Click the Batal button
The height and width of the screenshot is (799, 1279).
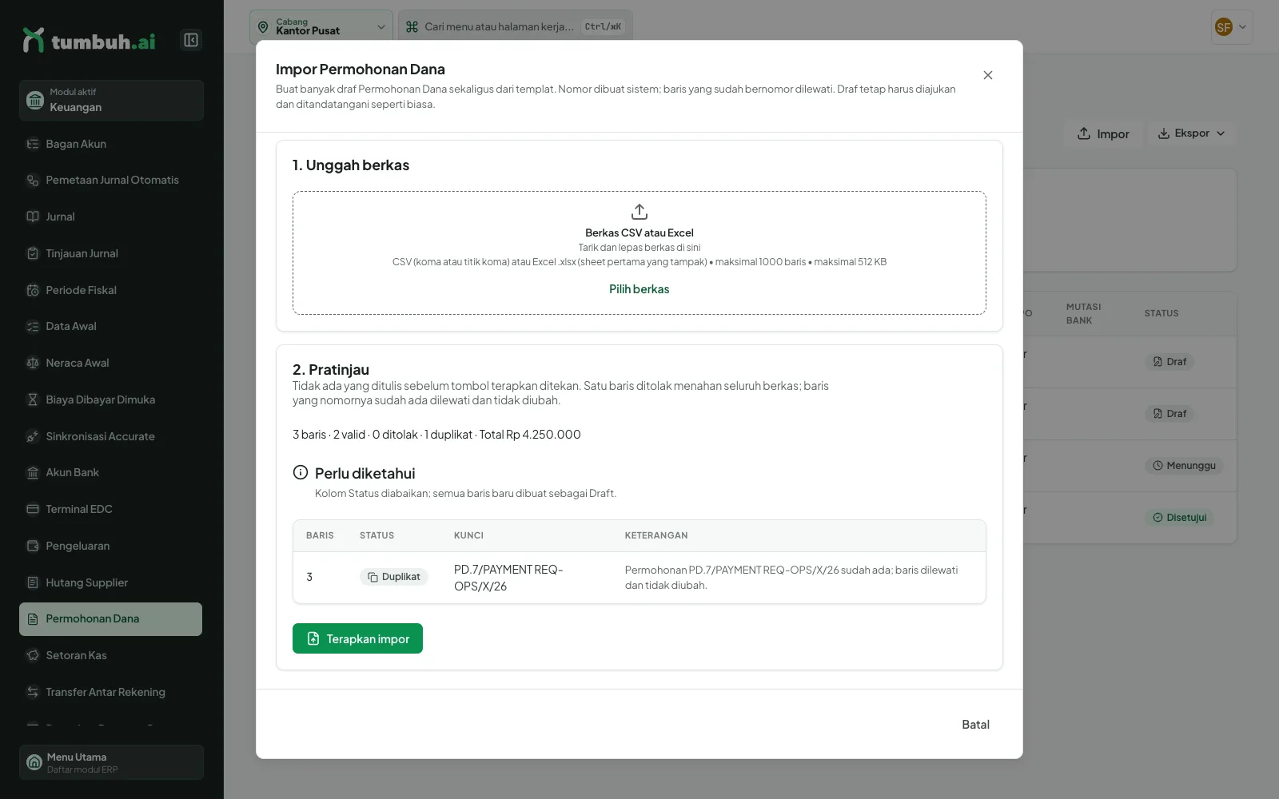click(975, 725)
